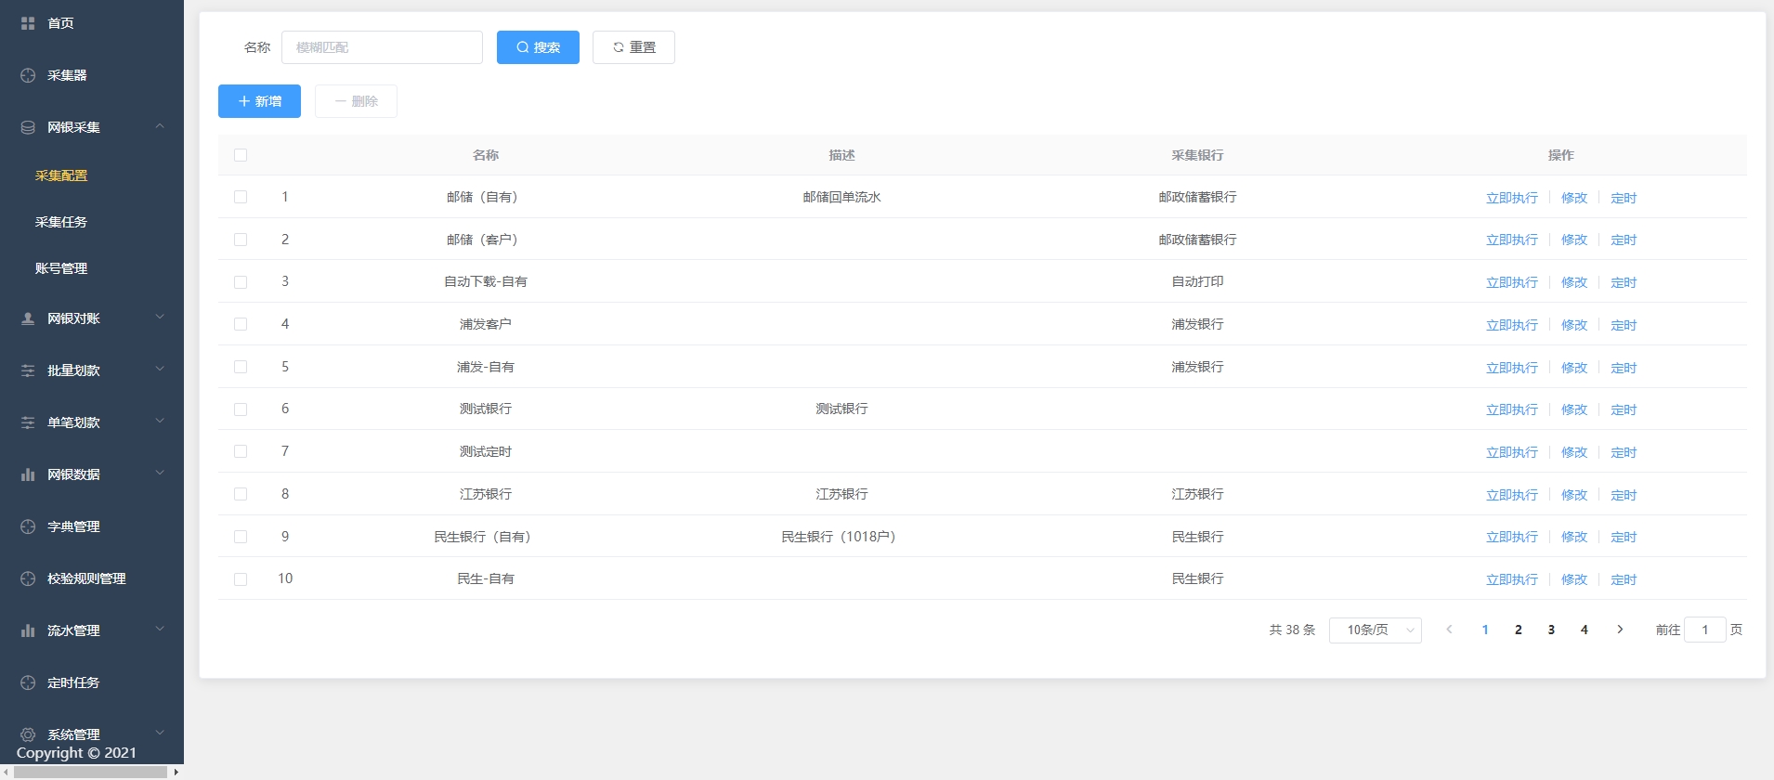The height and width of the screenshot is (780, 1774).
Task: Open the 采集任务 submenu item
Action: tap(61, 222)
